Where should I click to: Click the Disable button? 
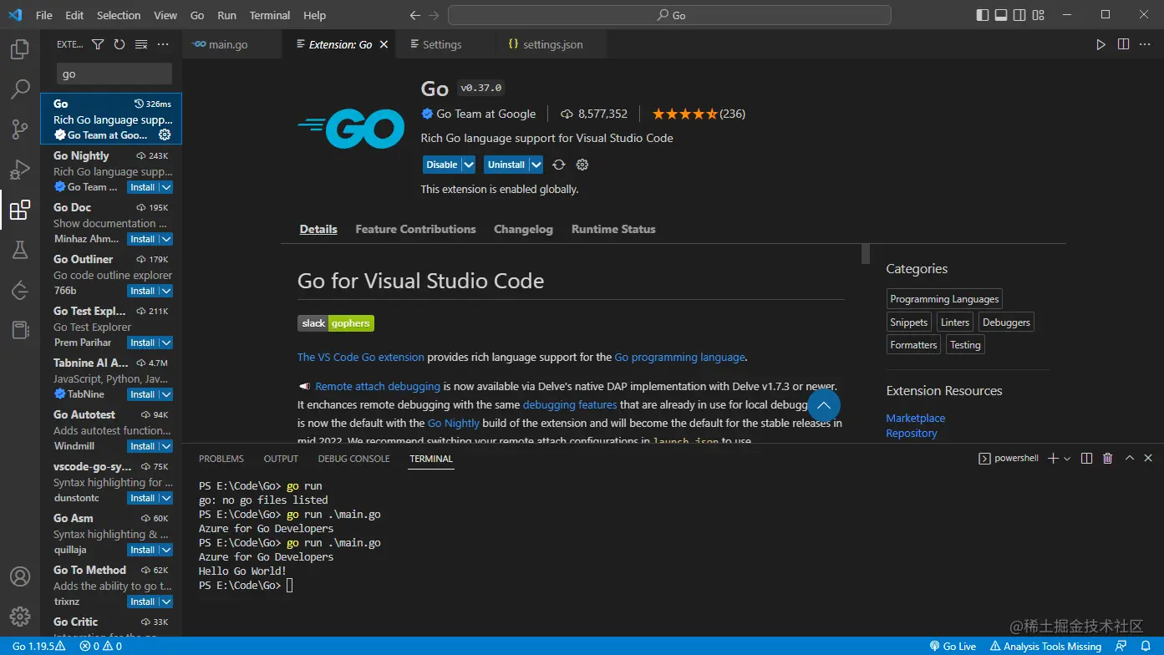click(x=442, y=165)
